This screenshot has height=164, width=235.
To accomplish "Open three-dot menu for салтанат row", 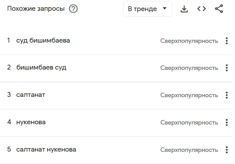I will 227,95.
